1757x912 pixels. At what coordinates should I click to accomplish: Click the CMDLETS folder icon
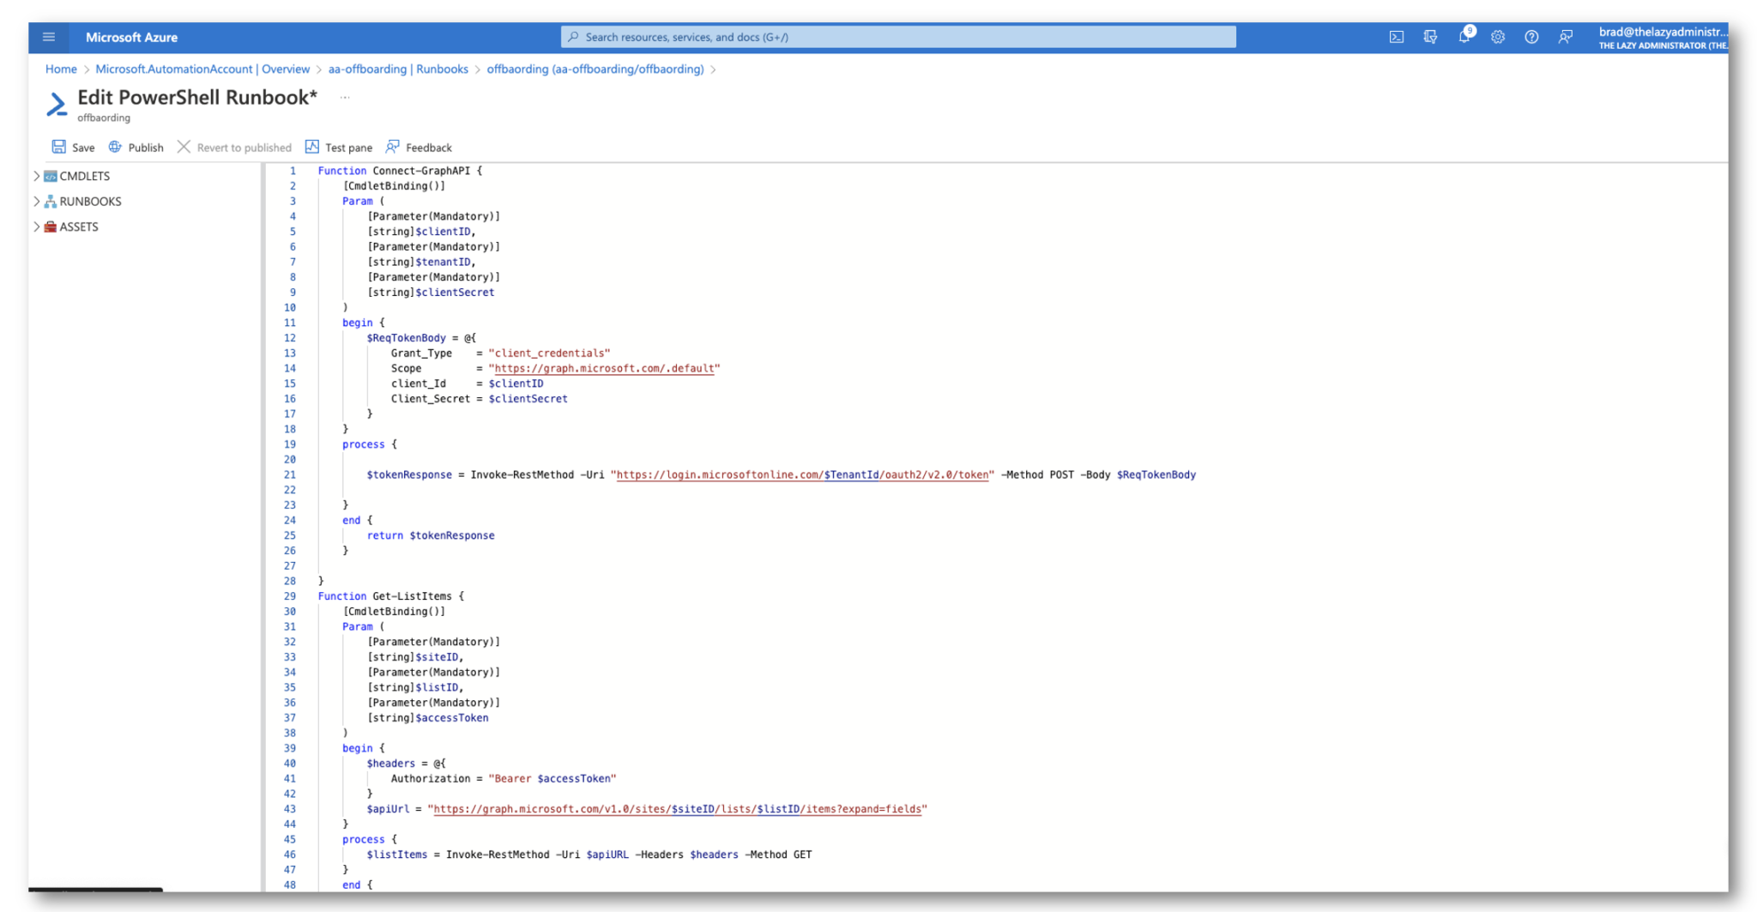click(51, 176)
